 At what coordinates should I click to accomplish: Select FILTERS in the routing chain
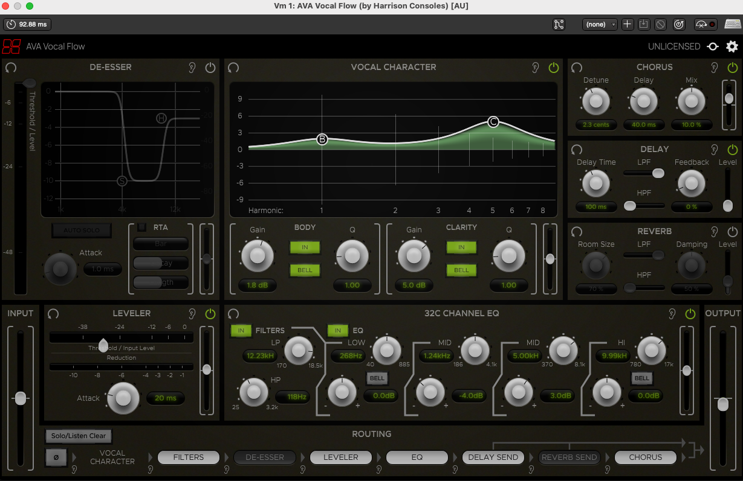(x=189, y=457)
